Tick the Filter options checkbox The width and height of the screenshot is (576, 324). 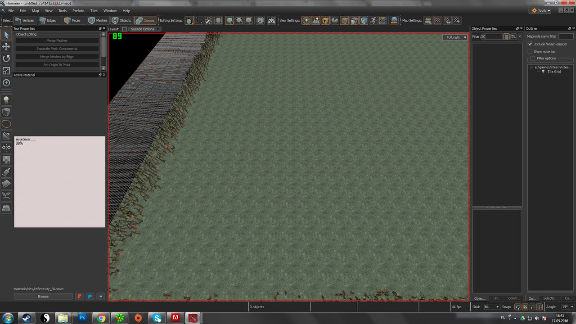click(533, 58)
